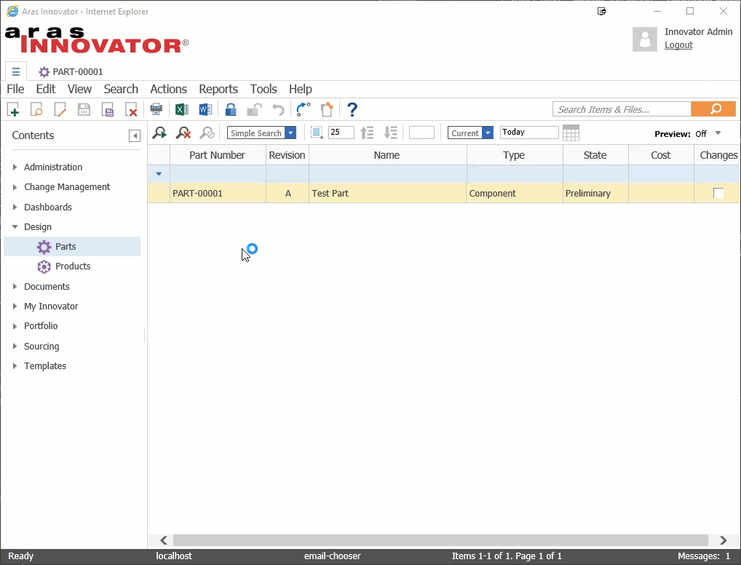Select Parts in the Design tree
This screenshot has width=741, height=565.
pos(66,246)
